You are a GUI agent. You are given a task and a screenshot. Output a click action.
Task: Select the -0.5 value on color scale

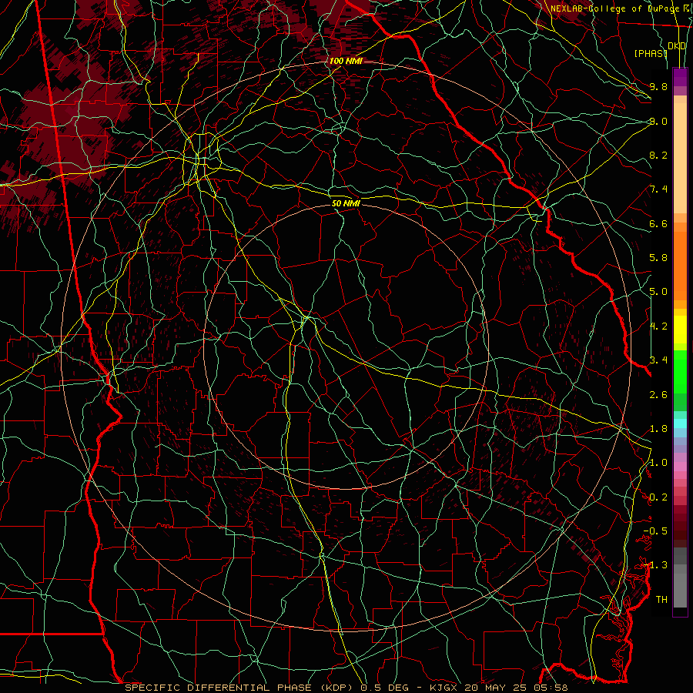coord(655,531)
